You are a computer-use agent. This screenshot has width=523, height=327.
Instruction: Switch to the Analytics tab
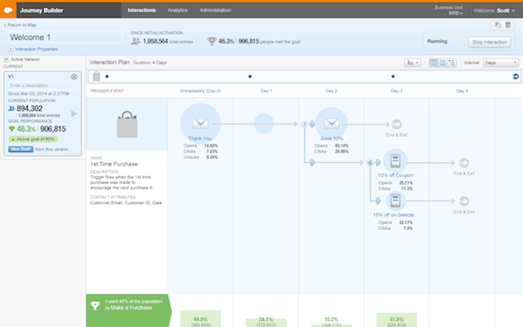point(178,10)
